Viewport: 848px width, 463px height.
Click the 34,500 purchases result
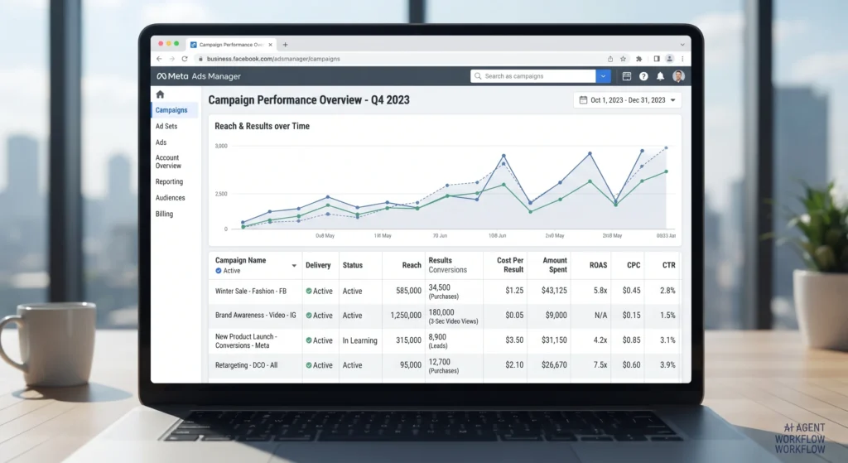444,292
